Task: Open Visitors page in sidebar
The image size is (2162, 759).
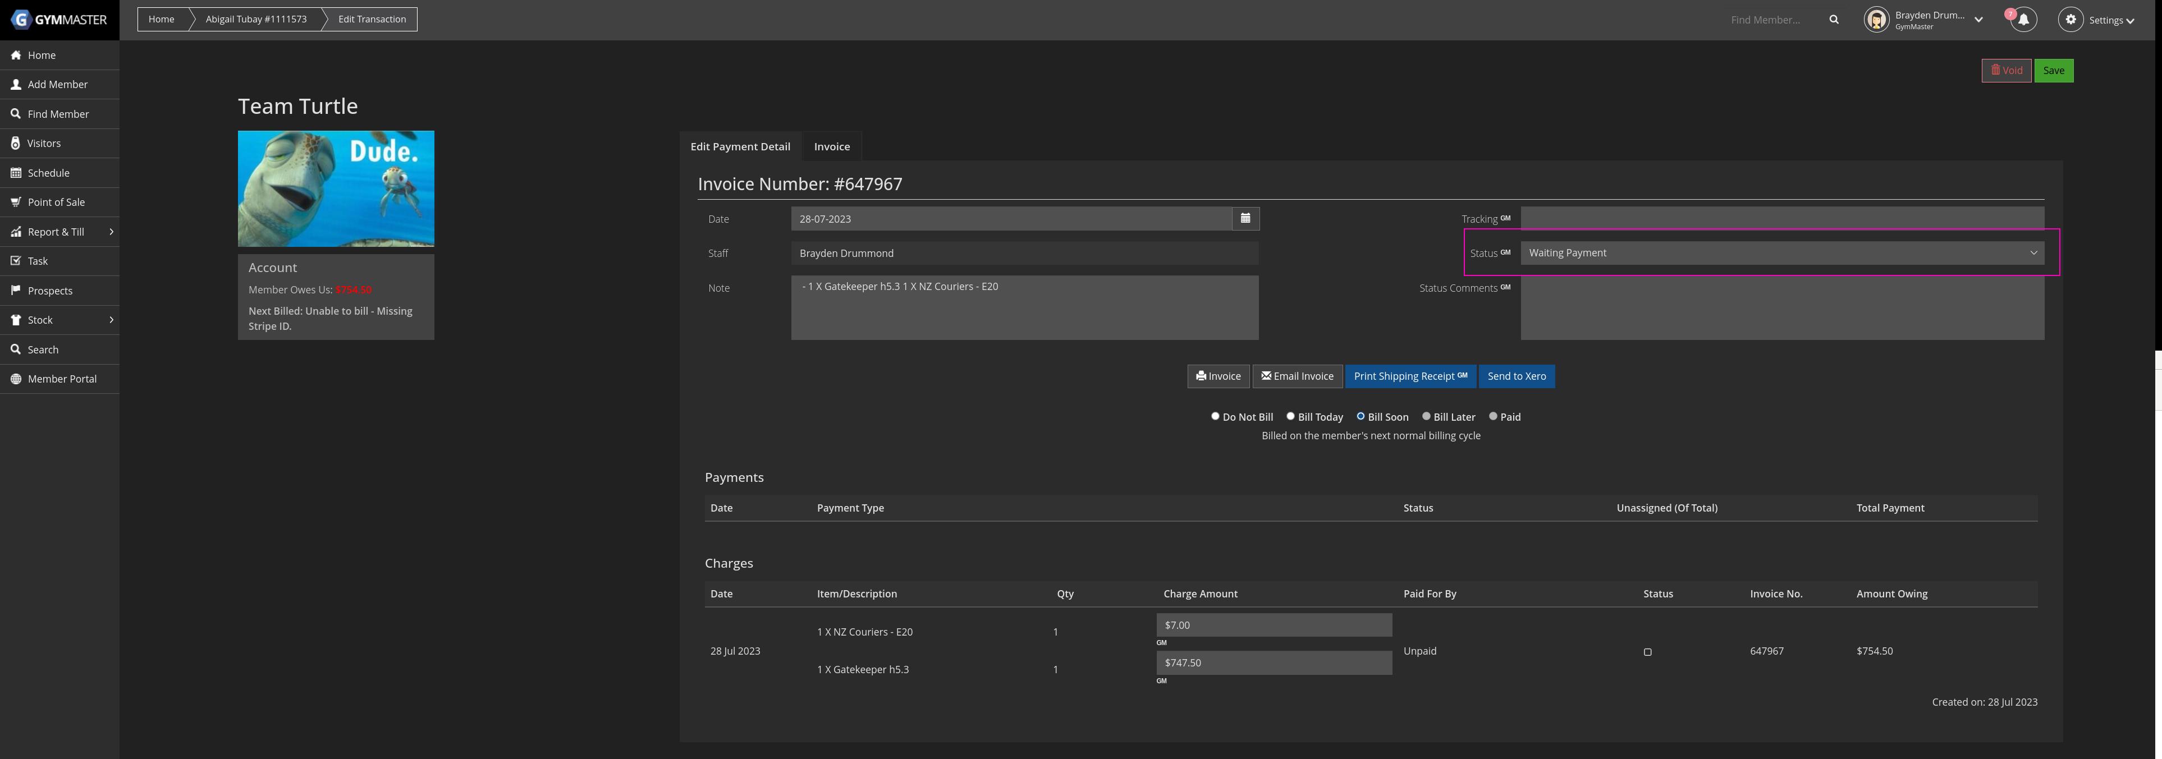Action: [x=44, y=144]
